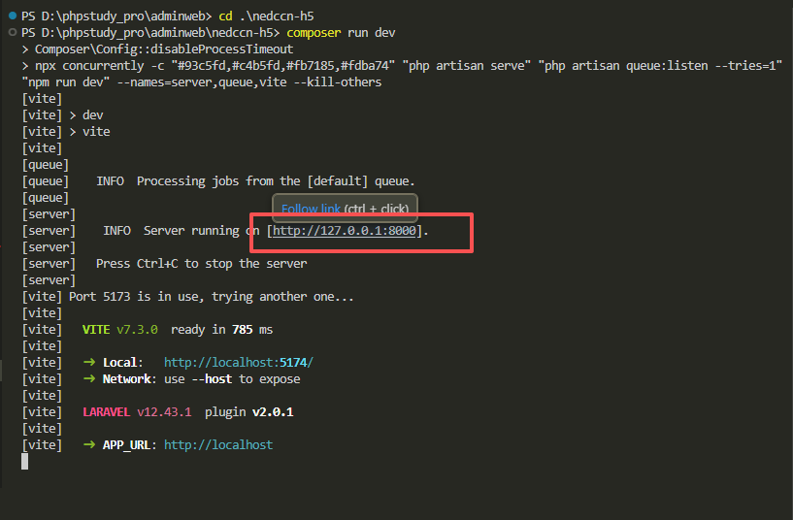Click the hollow status circle beside second prompt
Image resolution: width=793 pixels, height=520 pixels.
pos(13,32)
